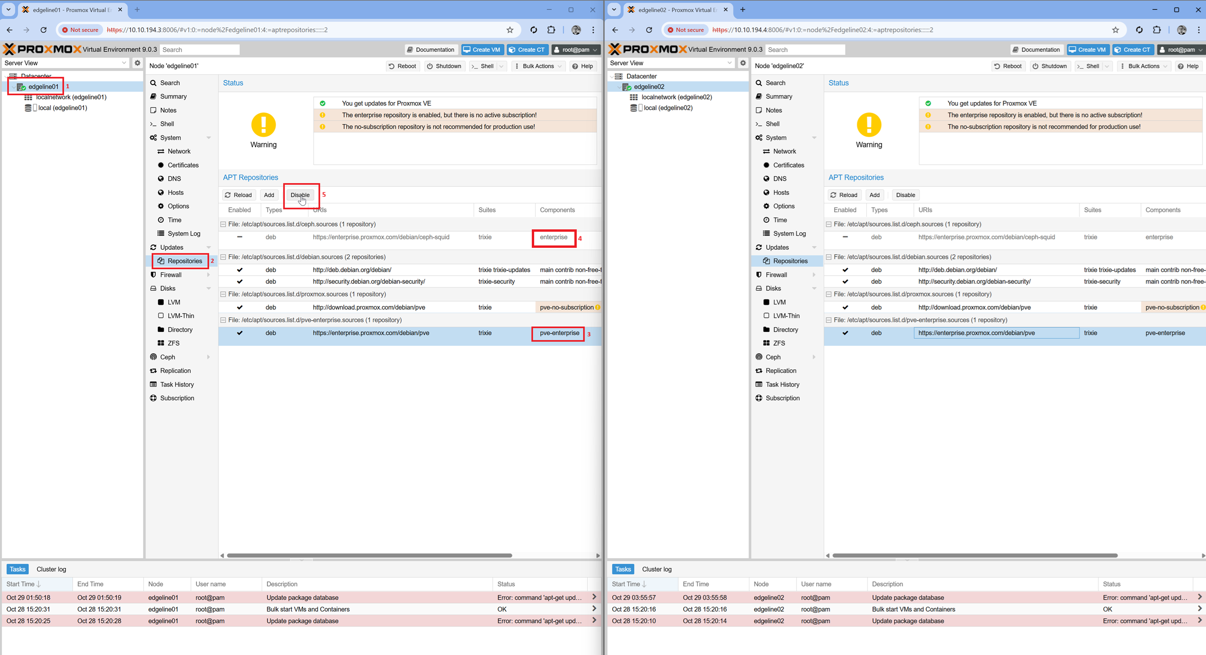Click the yellow Warning status icon on edgeline02

click(x=869, y=124)
